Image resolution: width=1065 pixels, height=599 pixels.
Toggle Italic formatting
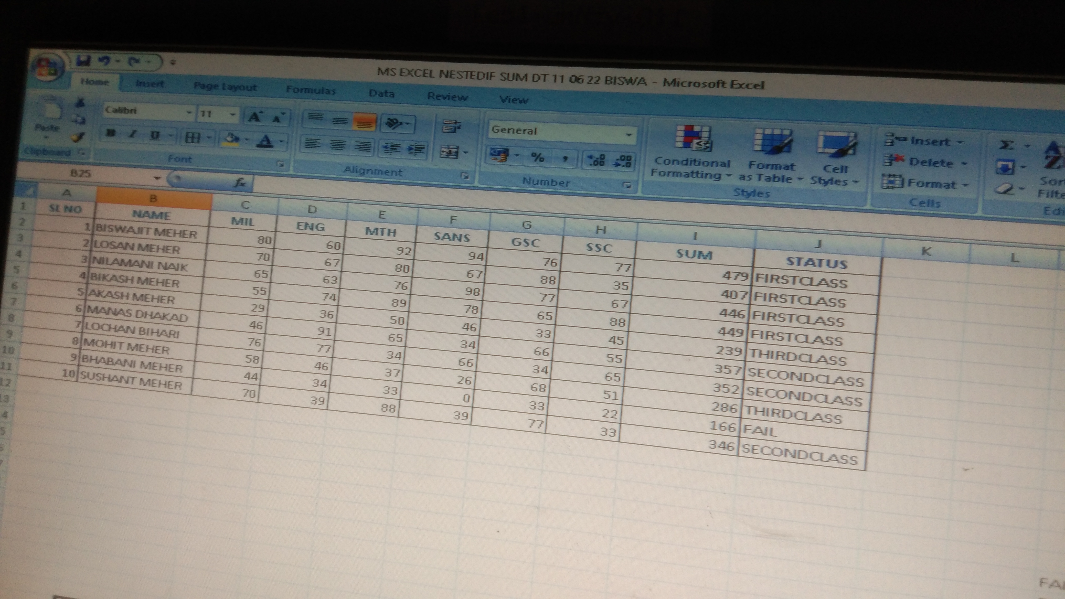pyautogui.click(x=133, y=134)
